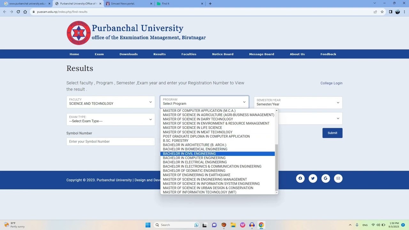
Task: Open the Google social icon in footer
Action: (x=325, y=178)
